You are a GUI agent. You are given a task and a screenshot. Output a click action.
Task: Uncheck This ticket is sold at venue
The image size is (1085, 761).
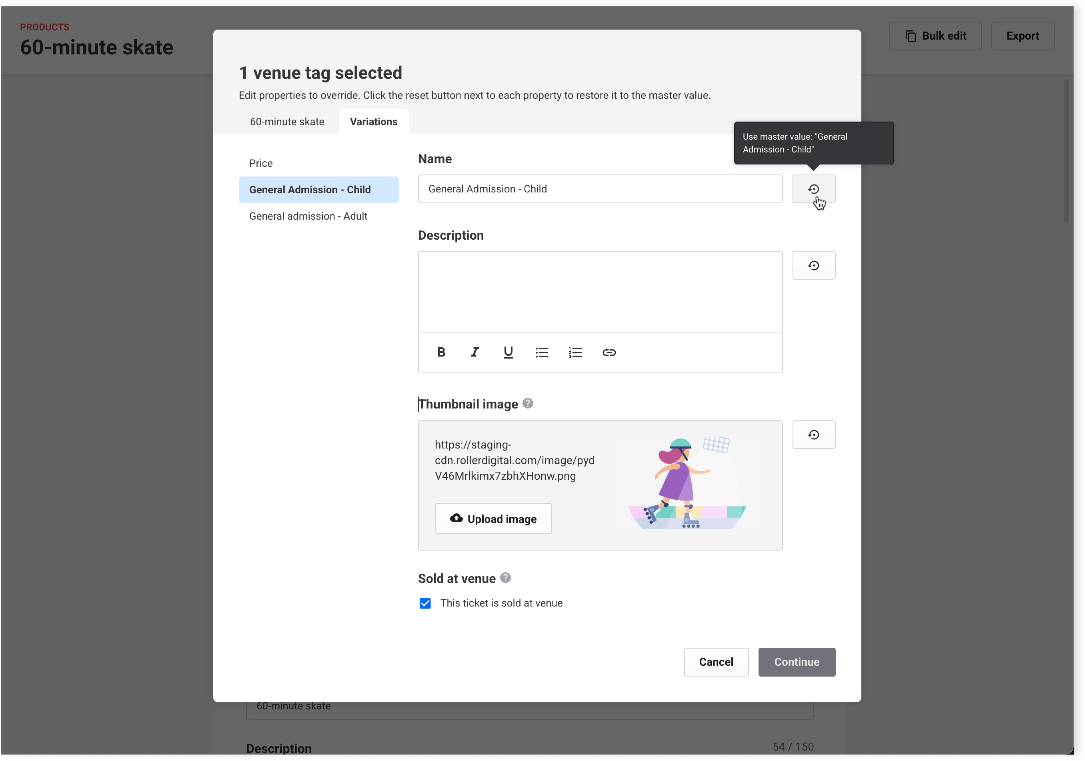425,603
